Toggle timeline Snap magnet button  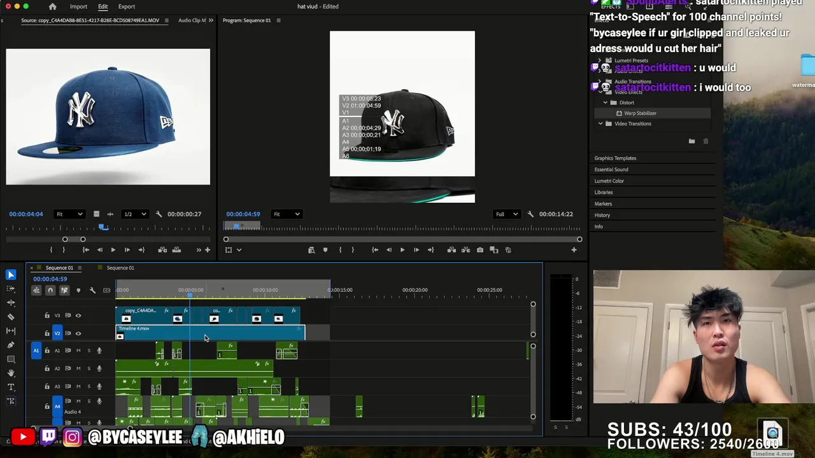pos(50,290)
